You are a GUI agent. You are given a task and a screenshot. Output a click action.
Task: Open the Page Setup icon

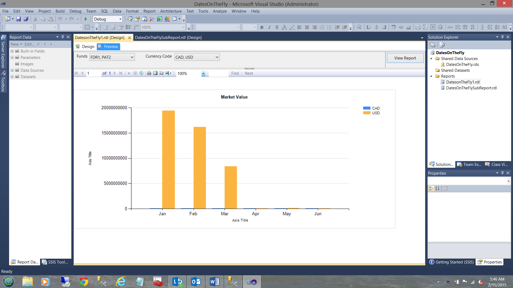pyautogui.click(x=161, y=73)
